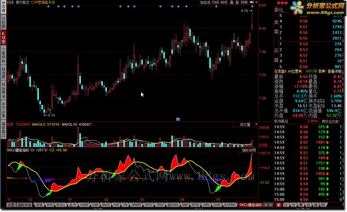This screenshot has height=212, width=347.
Task: Click the 同行业比较 button
Action: pyautogui.click(x=330, y=121)
